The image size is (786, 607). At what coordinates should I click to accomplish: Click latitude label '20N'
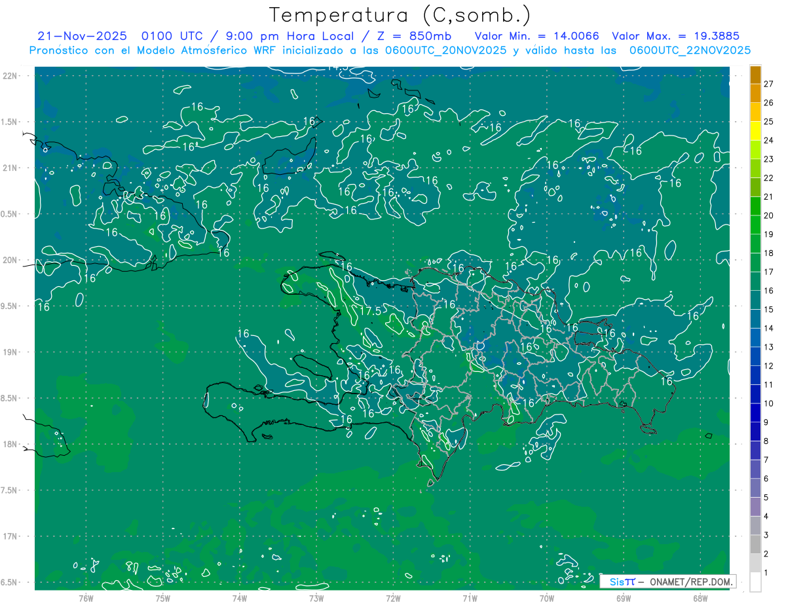point(11,260)
